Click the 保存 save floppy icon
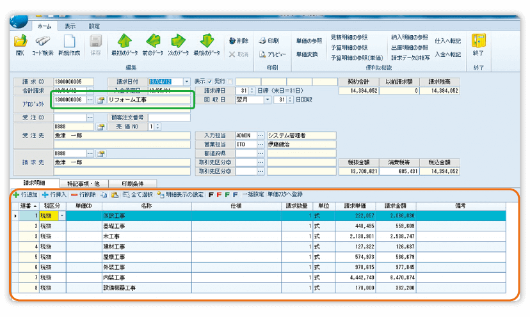This screenshot has height=317, width=530. [x=95, y=41]
